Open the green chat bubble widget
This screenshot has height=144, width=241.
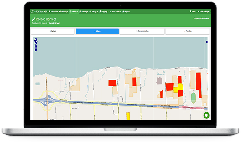(206, 115)
